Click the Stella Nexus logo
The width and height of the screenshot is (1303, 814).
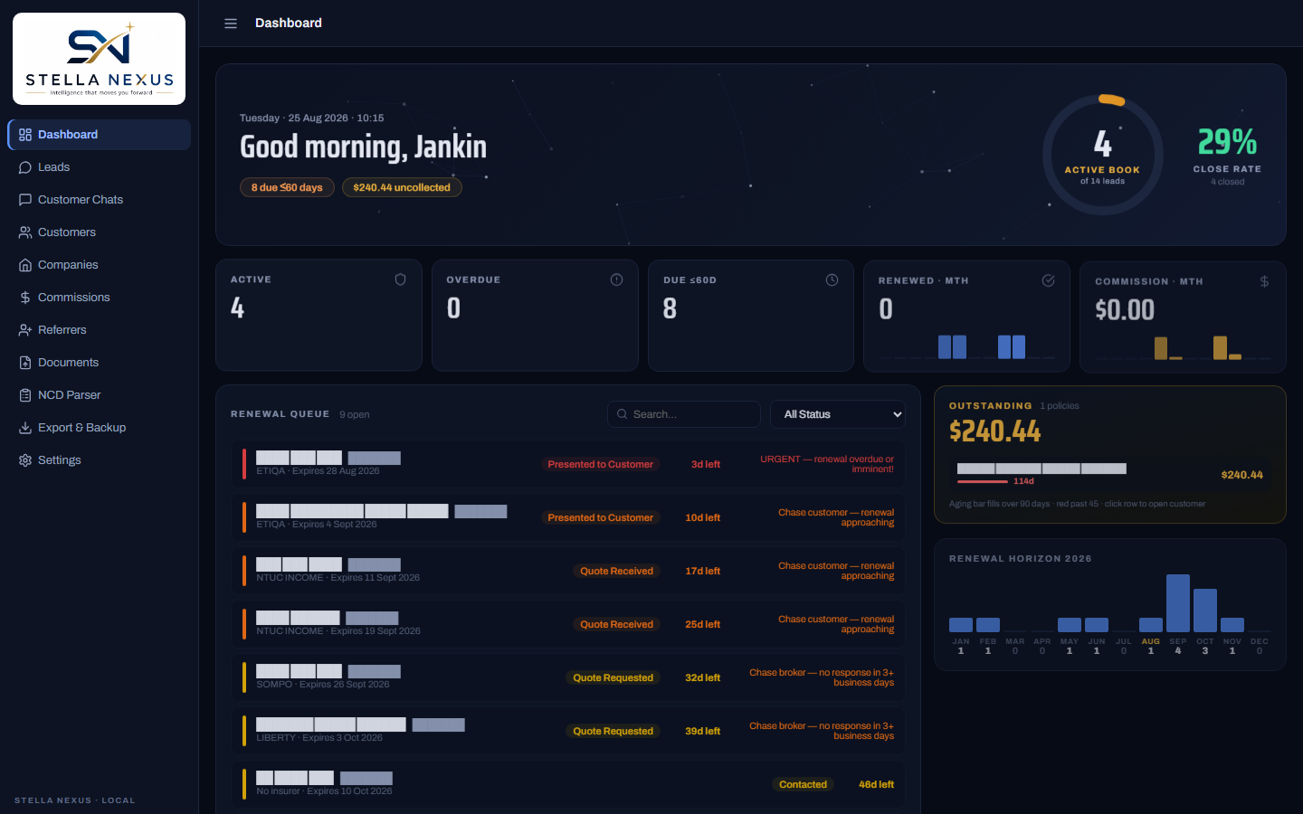click(x=100, y=59)
